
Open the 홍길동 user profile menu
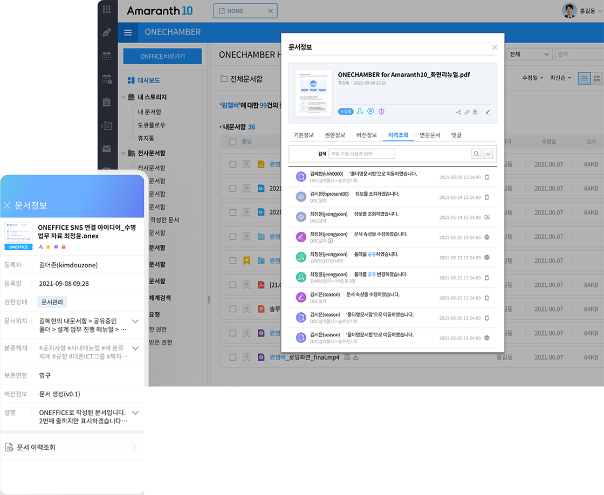coord(582,11)
